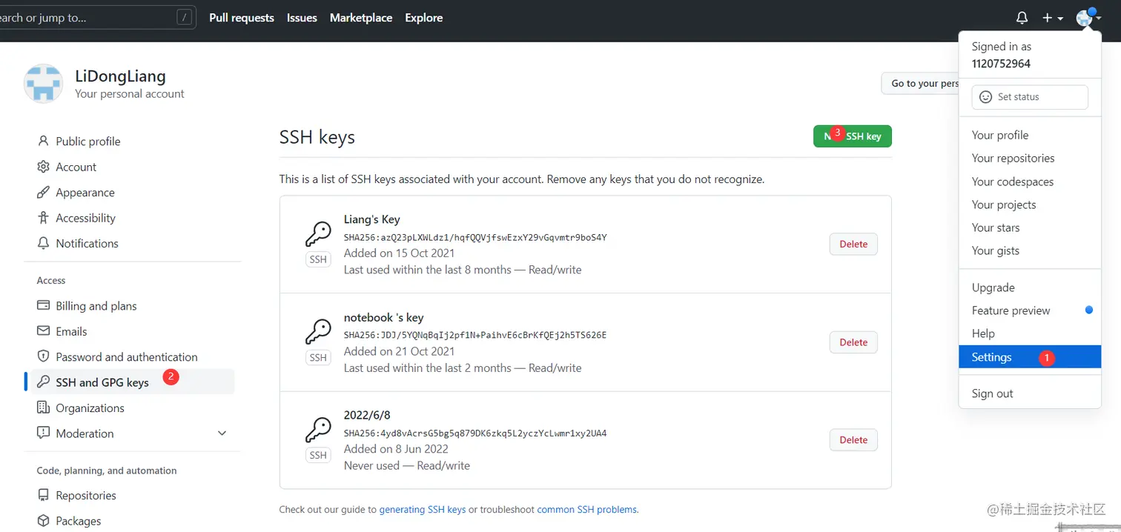Click the Appearance paintbrush icon
Viewport: 1121px width, 532px height.
point(43,193)
